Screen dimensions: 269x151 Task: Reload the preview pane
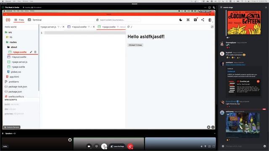(128, 27)
